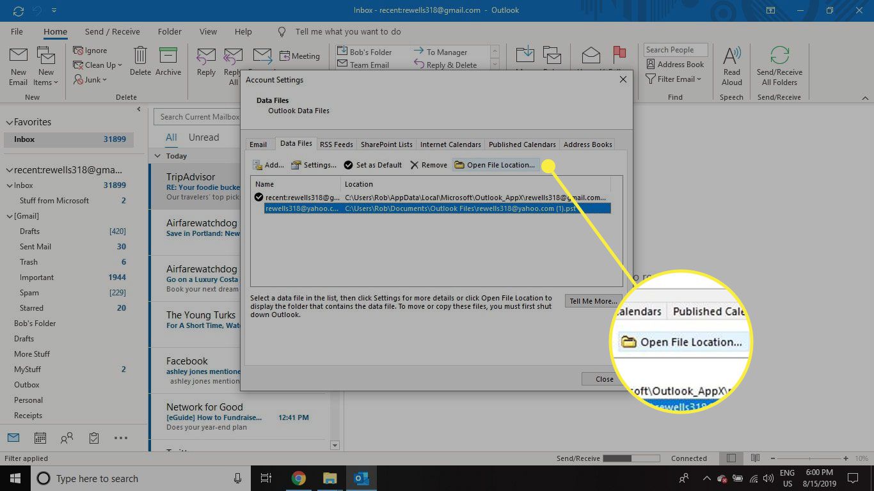Open data file Settings
The image size is (874, 491).
(x=314, y=165)
